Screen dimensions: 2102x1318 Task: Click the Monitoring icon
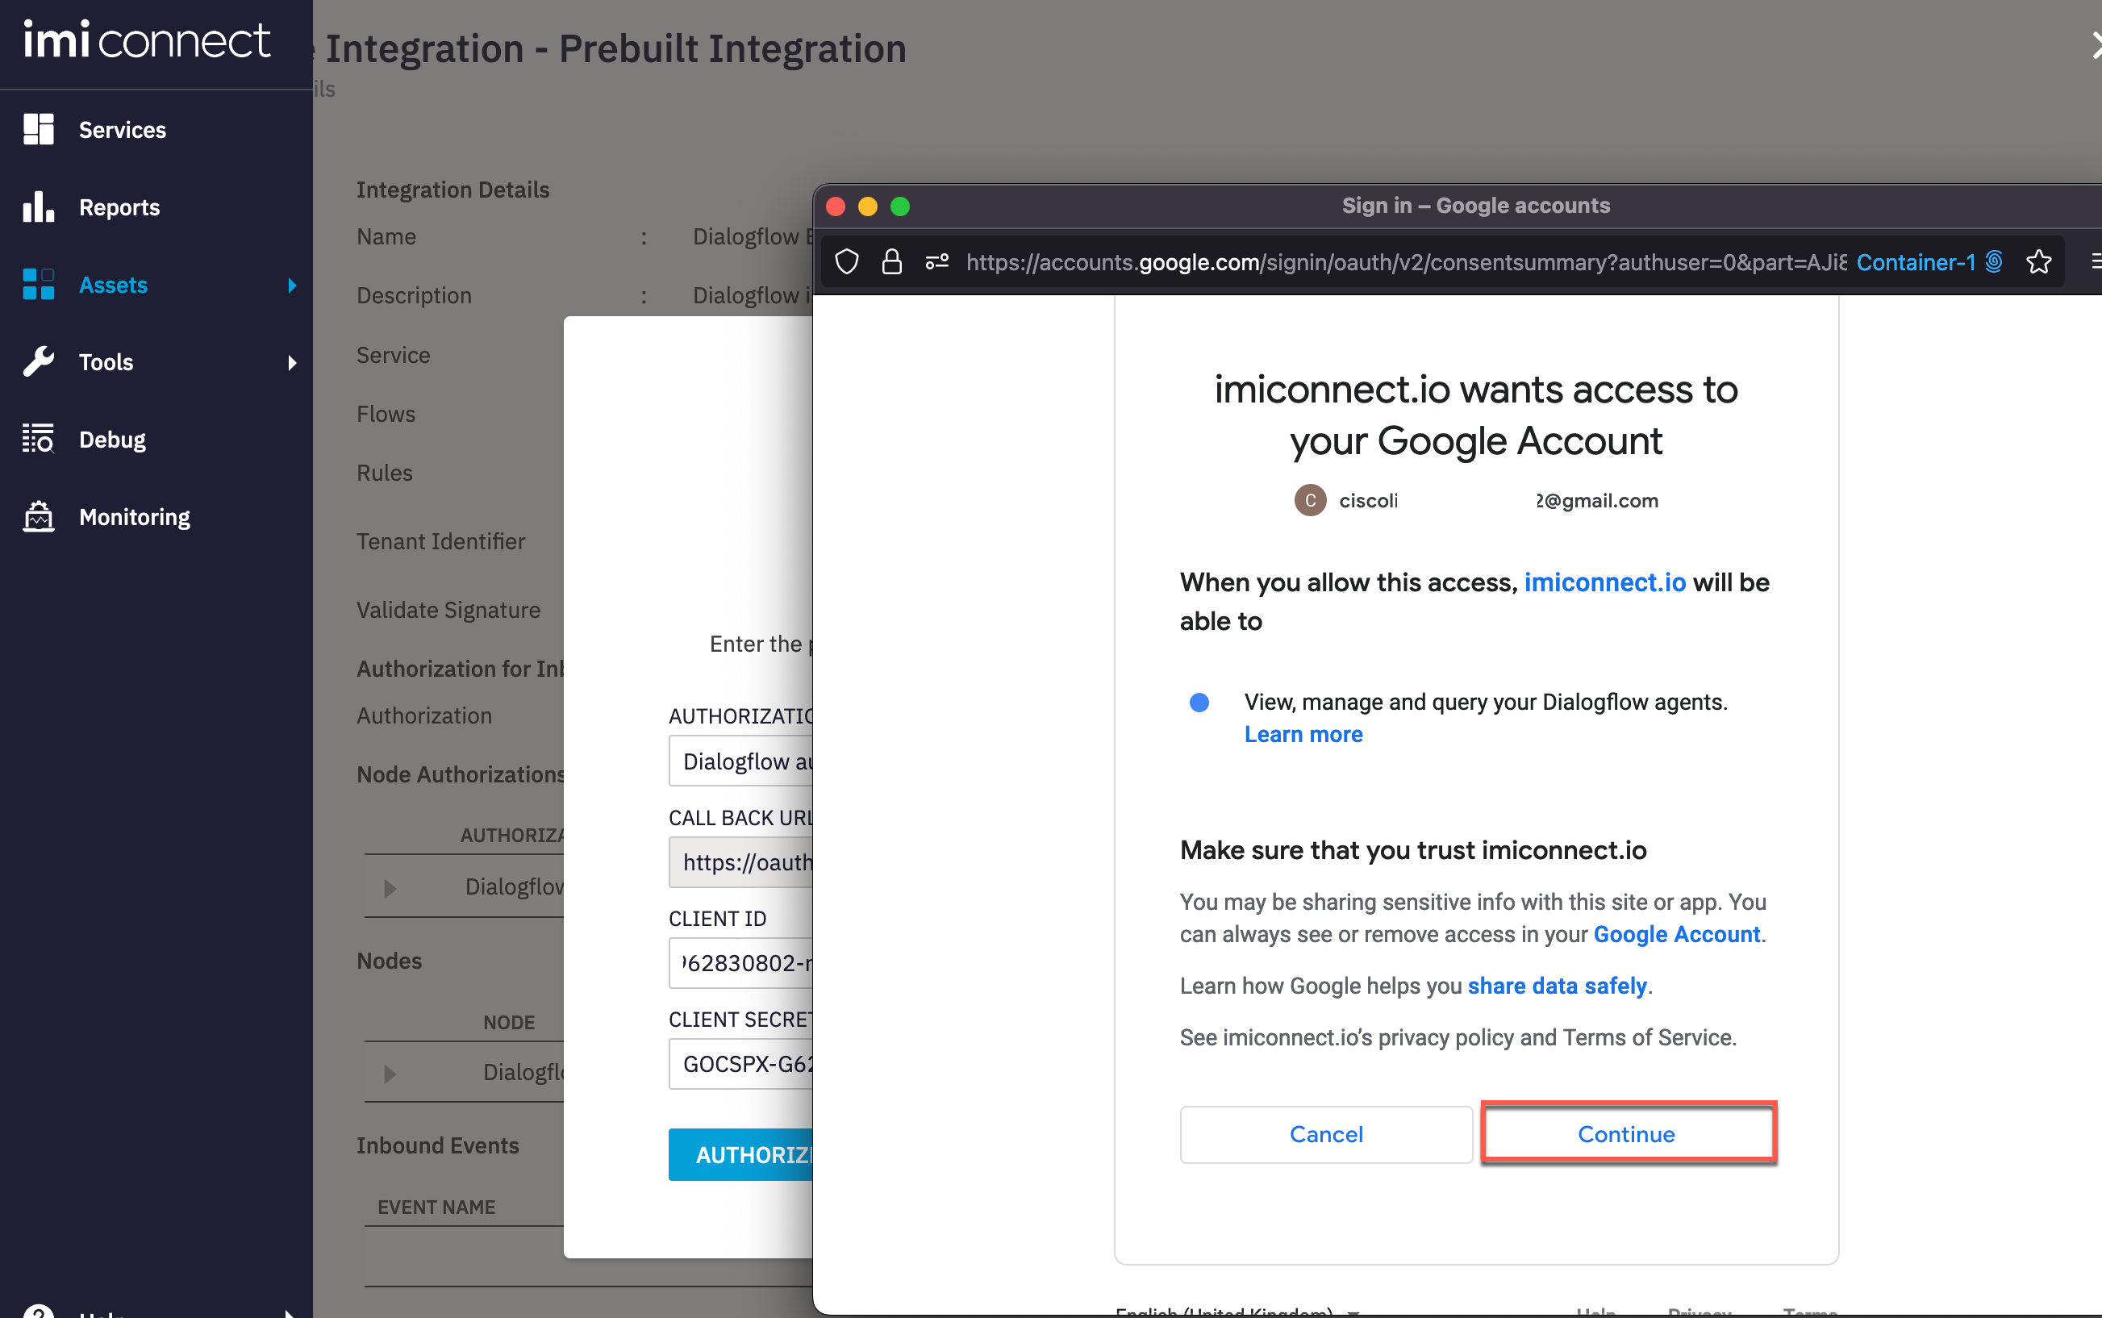pos(39,516)
